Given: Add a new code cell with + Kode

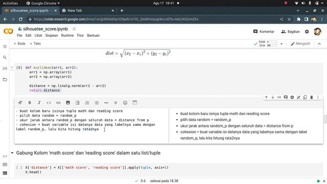Looking at the screenshot, I should (19, 43).
